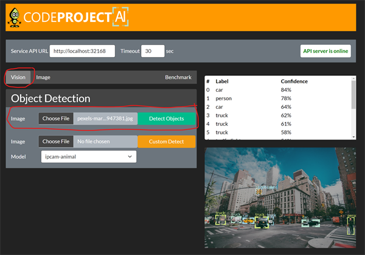This screenshot has width=365, height=255.
Task: Select result row 3 truck 62%
Action: pyautogui.click(x=278, y=115)
